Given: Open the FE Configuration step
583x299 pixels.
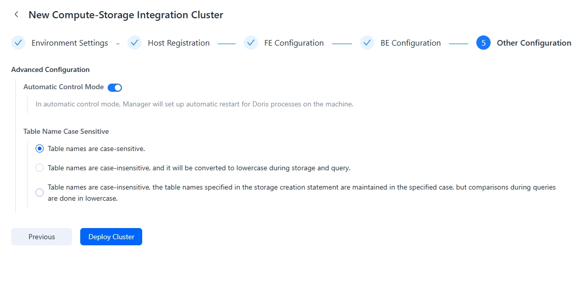Looking at the screenshot, I should click(293, 43).
